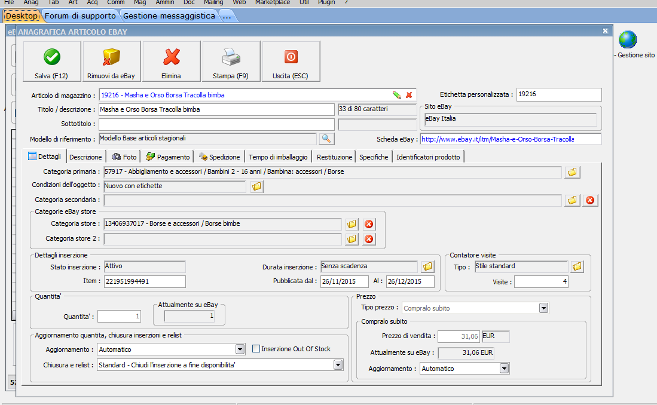Switch to Specifiche tab
The width and height of the screenshot is (657, 405).
click(x=374, y=157)
